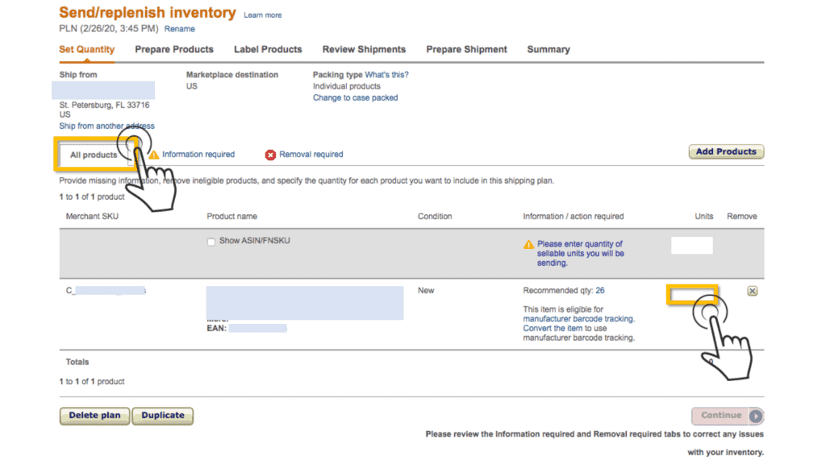Click the red Removal required icon
Image resolution: width=826 pixels, height=464 pixels.
271,155
